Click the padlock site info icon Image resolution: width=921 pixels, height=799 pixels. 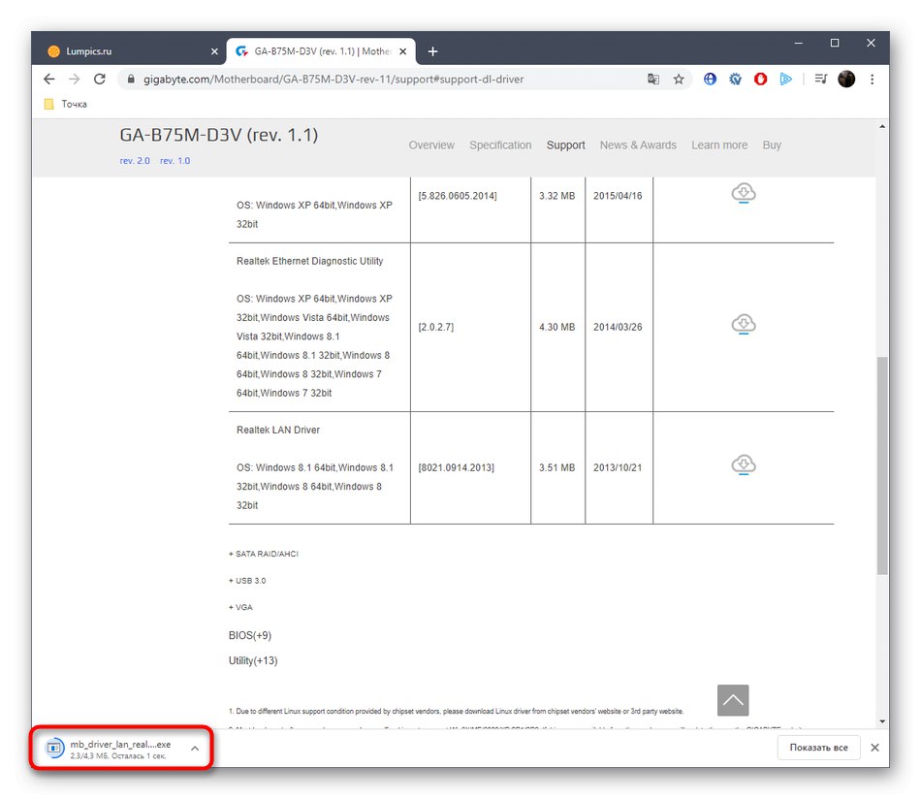131,79
